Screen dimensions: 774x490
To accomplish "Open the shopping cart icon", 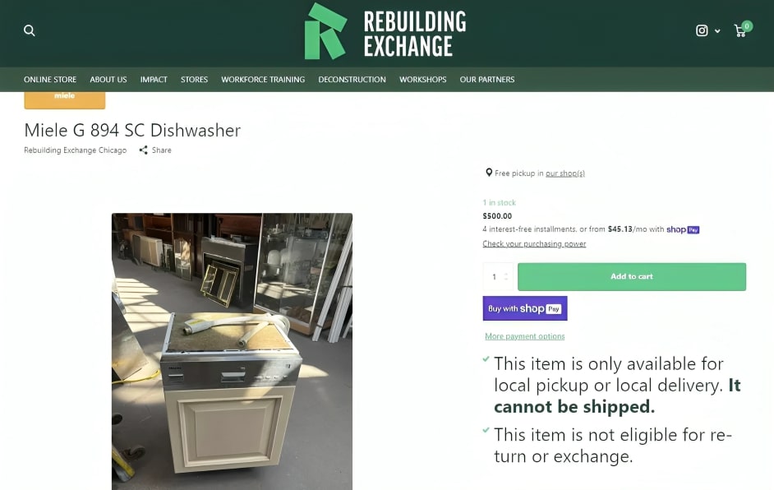I will 740,30.
